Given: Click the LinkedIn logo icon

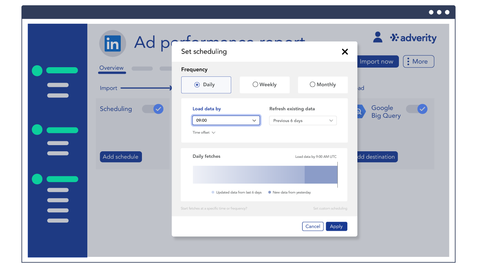Looking at the screenshot, I should click(112, 43).
